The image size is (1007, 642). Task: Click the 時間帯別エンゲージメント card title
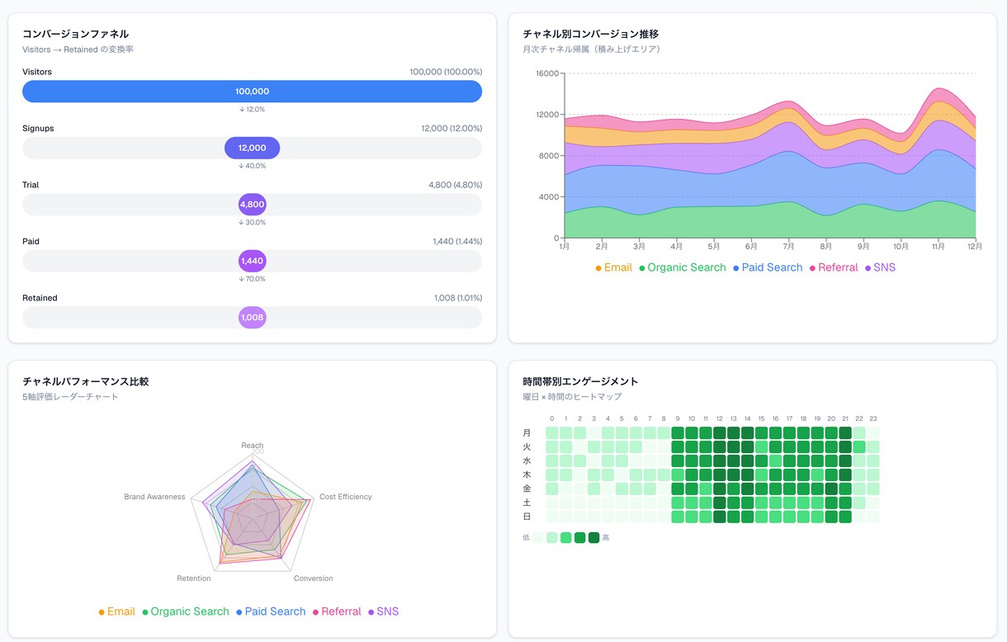pos(580,382)
